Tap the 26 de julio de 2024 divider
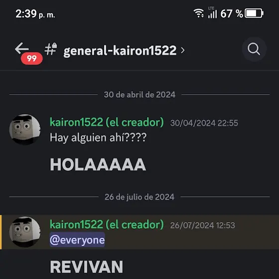The width and height of the screenshot is (279, 279). click(139, 197)
